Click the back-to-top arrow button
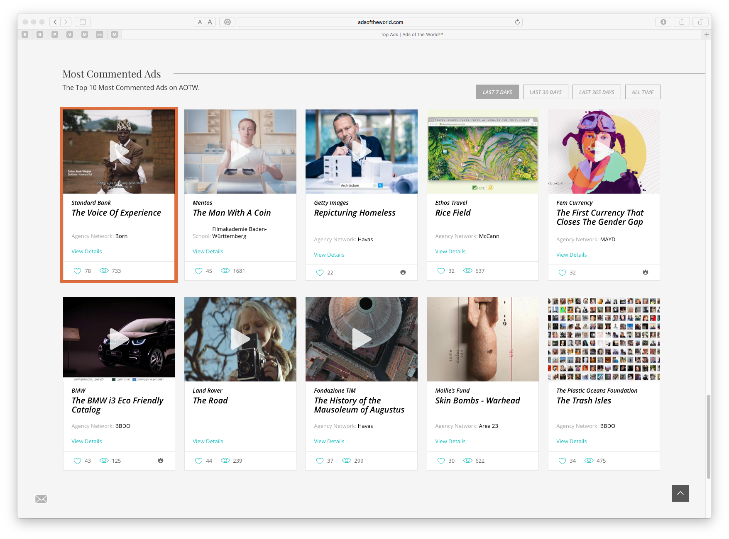The height and width of the screenshot is (539, 729). pos(680,493)
